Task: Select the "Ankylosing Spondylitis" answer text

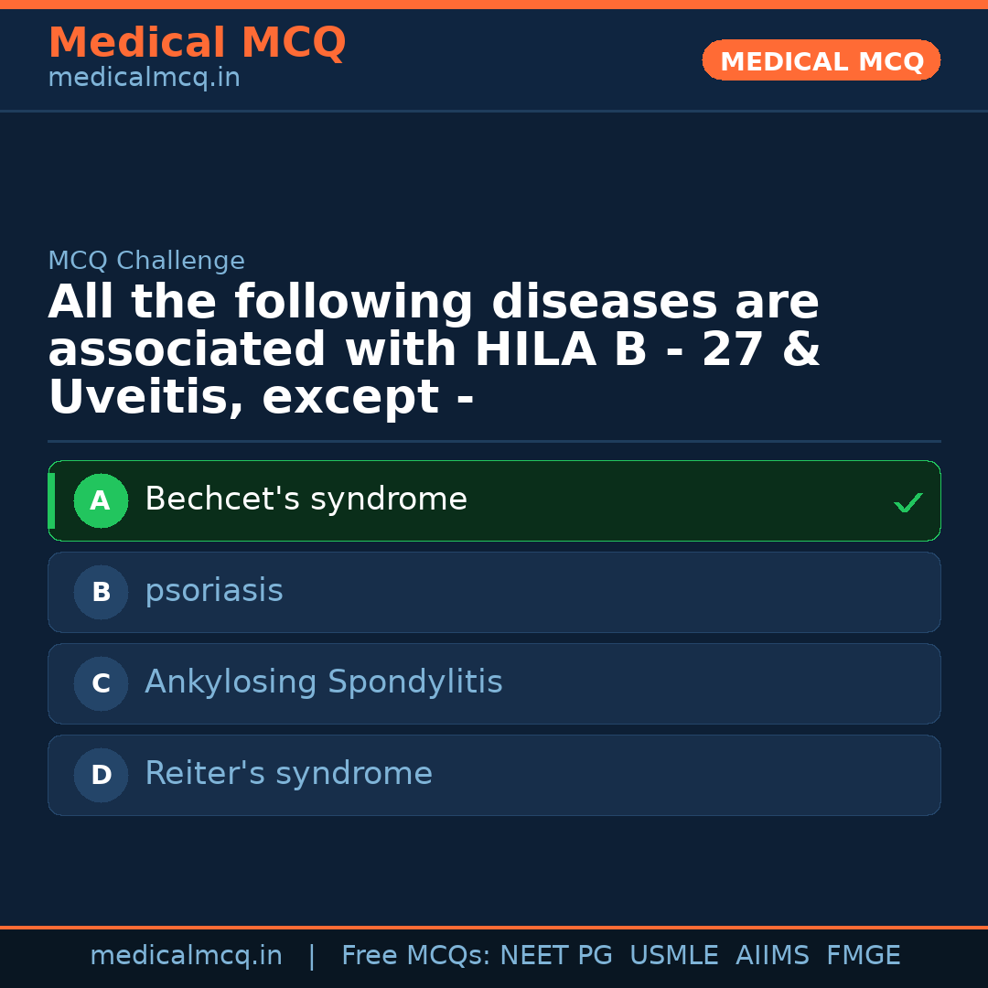Action: (324, 682)
